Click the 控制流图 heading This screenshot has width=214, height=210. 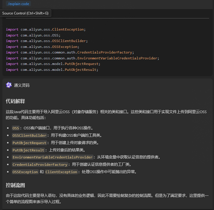15,185
